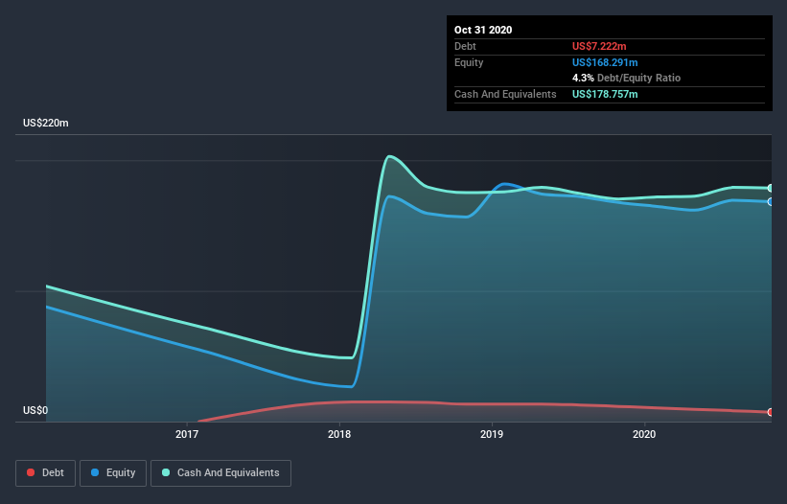Select the 2017 x-axis label
Image resolution: width=787 pixels, height=504 pixels.
(x=187, y=434)
